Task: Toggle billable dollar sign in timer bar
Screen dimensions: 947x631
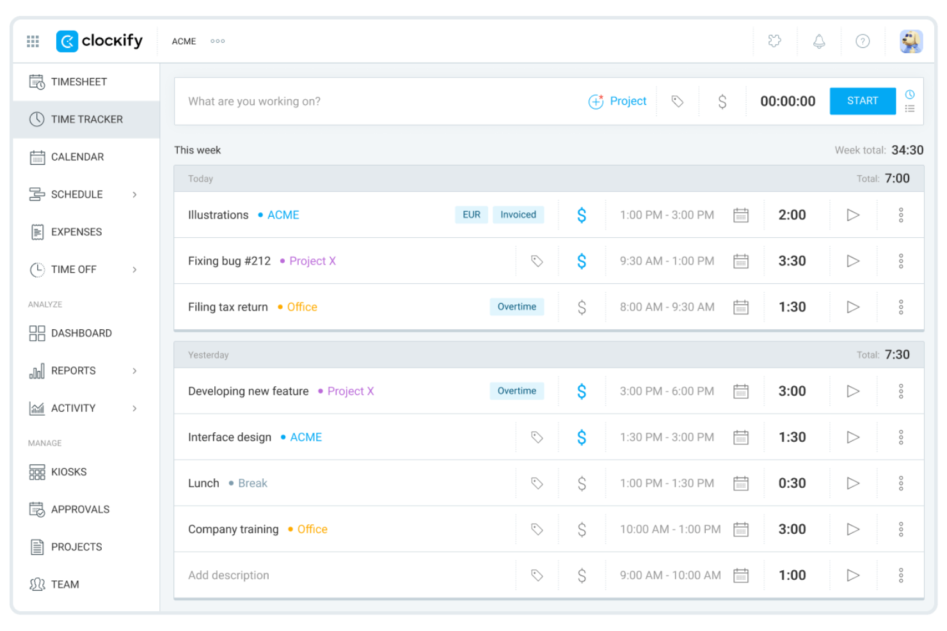Action: 722,102
